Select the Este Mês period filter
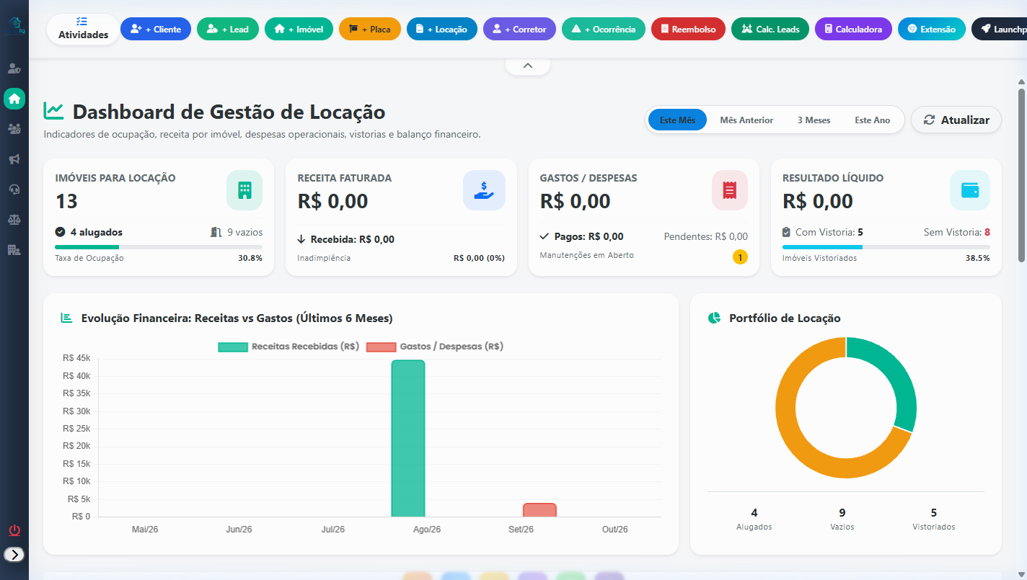The height and width of the screenshot is (580, 1027). [677, 120]
